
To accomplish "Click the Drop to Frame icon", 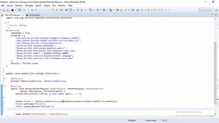I will 53,10.
